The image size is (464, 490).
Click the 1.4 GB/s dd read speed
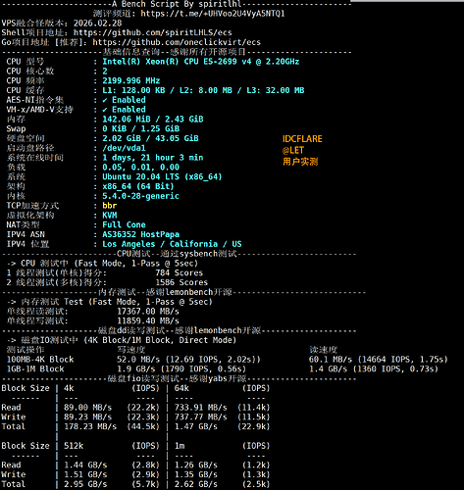(329, 369)
